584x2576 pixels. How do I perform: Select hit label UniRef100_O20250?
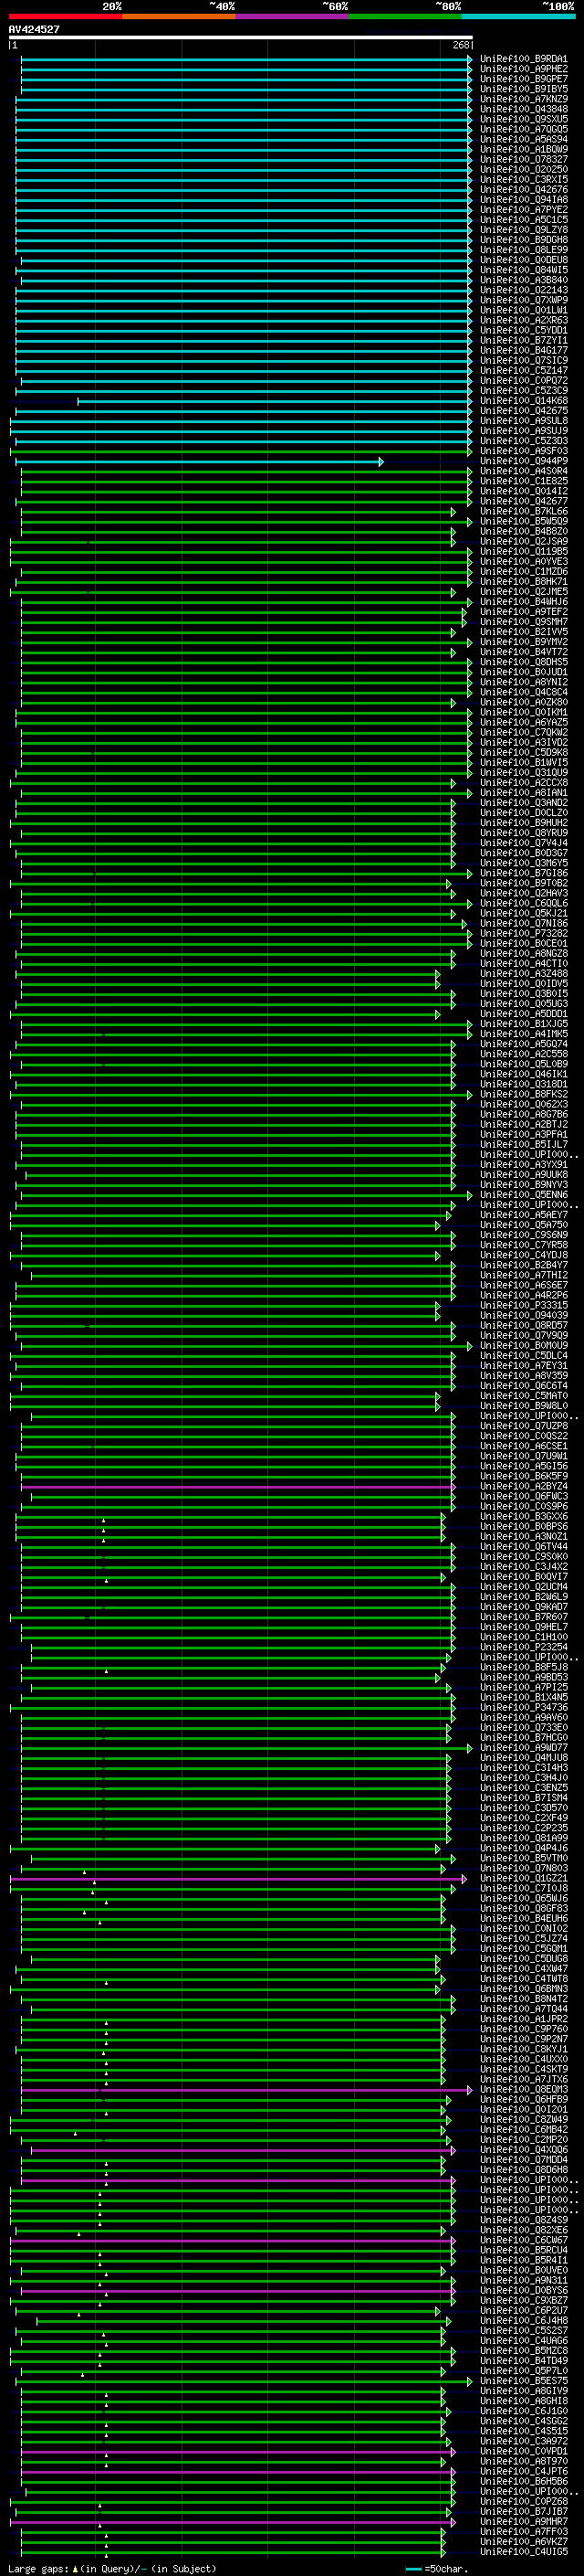[x=524, y=169]
